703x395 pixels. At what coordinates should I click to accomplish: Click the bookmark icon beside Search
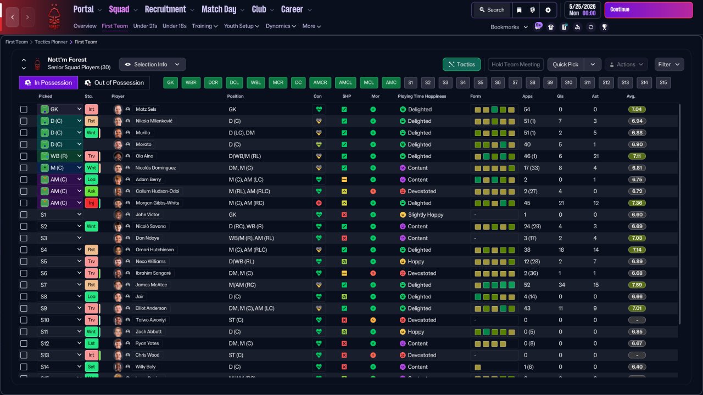click(x=519, y=10)
